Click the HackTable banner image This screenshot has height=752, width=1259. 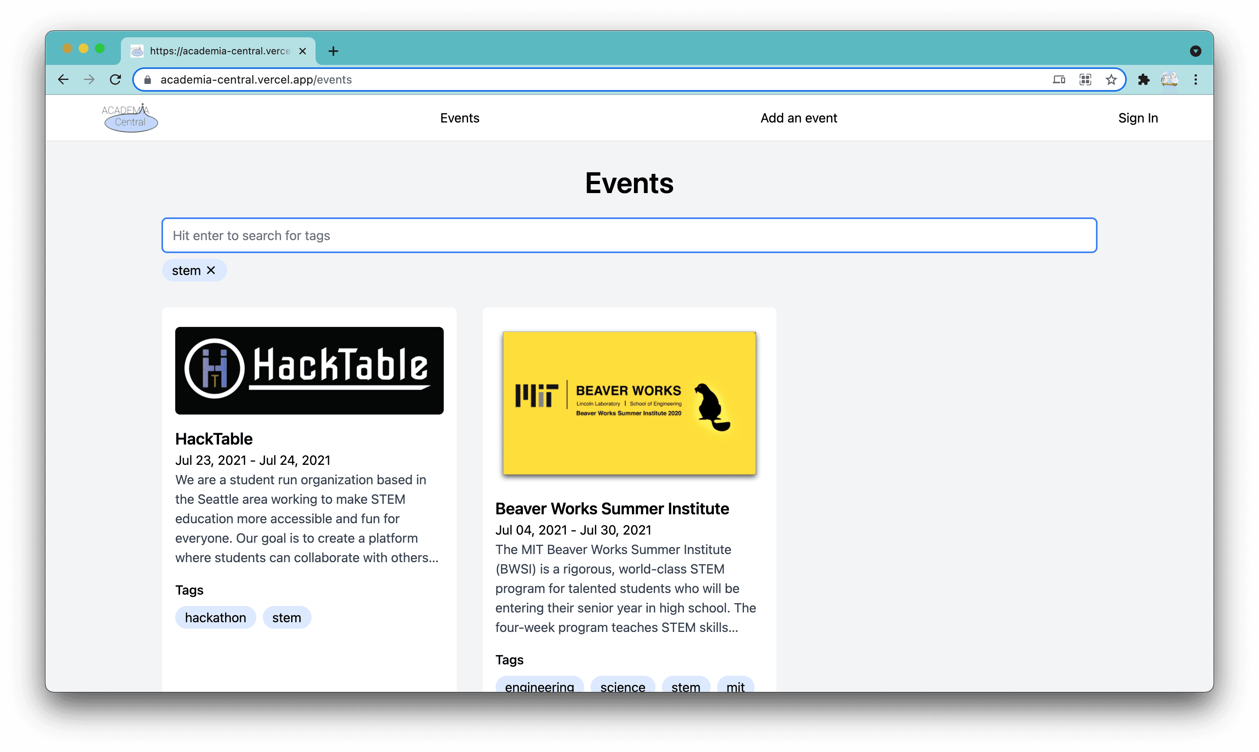click(x=309, y=370)
